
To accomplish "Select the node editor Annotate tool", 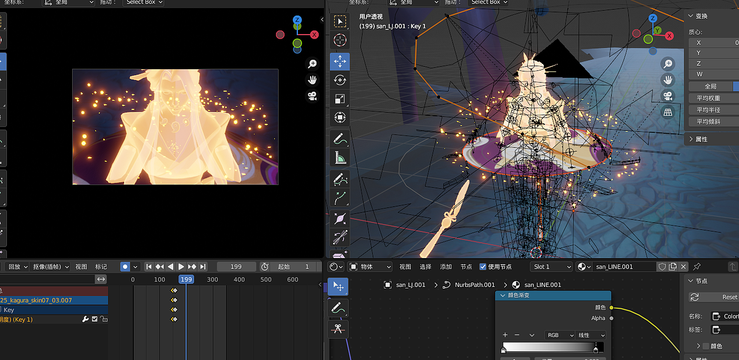I will [338, 308].
